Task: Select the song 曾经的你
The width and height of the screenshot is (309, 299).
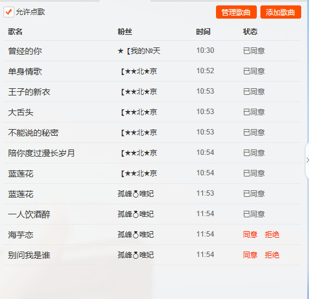Action: [25, 51]
